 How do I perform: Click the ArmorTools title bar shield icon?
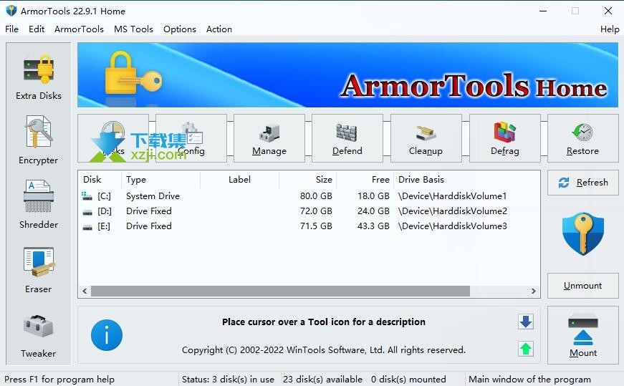coord(11,11)
